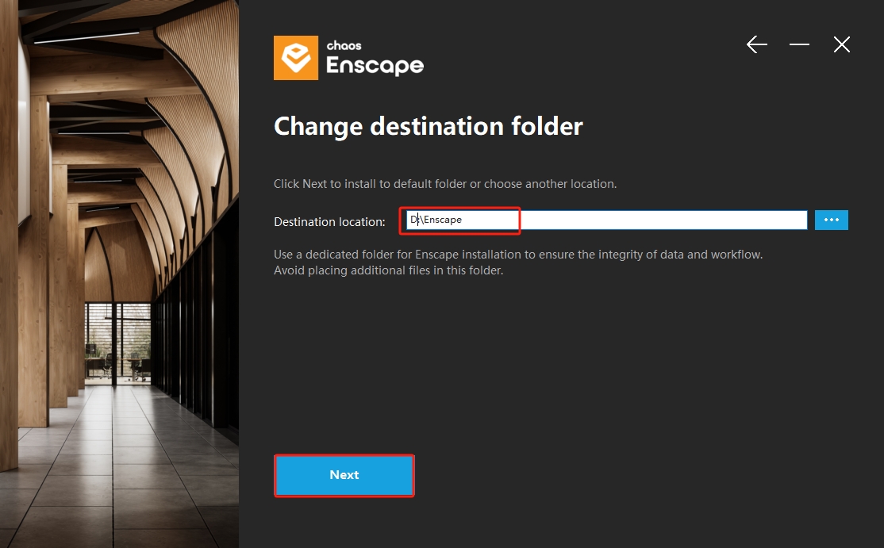The width and height of the screenshot is (884, 548).
Task: Click the small "chaos" brand text
Action: point(344,45)
